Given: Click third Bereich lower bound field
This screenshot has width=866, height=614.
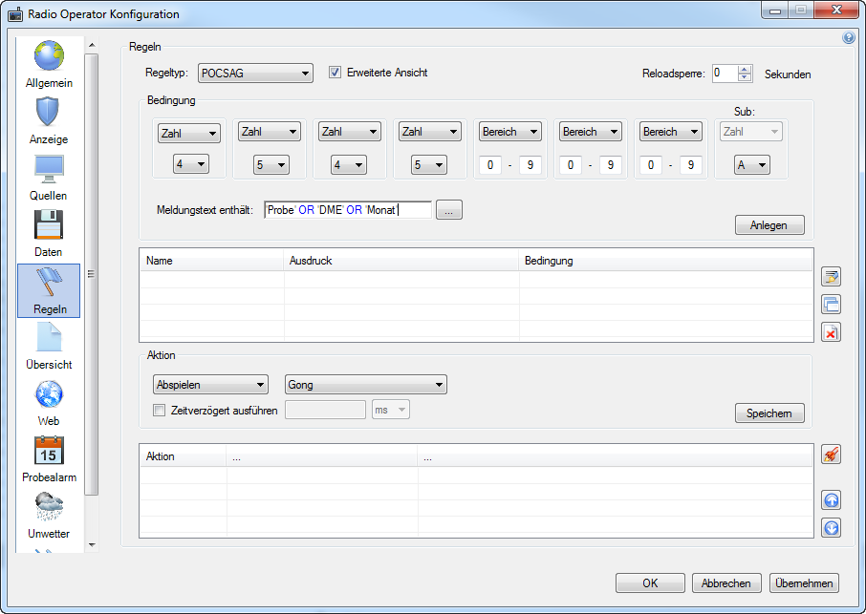Looking at the screenshot, I should (651, 165).
